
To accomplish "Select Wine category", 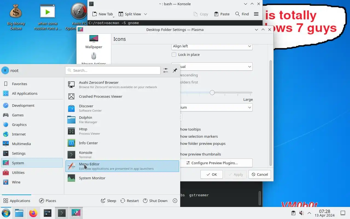I will (x=32, y=182).
